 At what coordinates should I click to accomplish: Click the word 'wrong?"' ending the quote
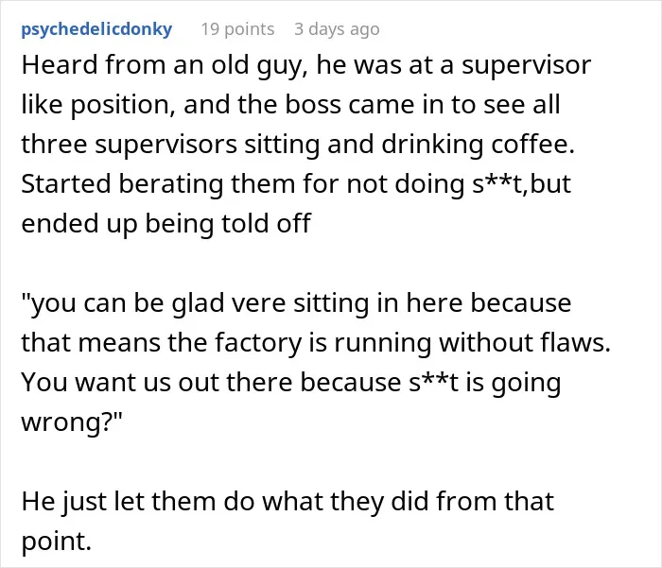pos(71,422)
